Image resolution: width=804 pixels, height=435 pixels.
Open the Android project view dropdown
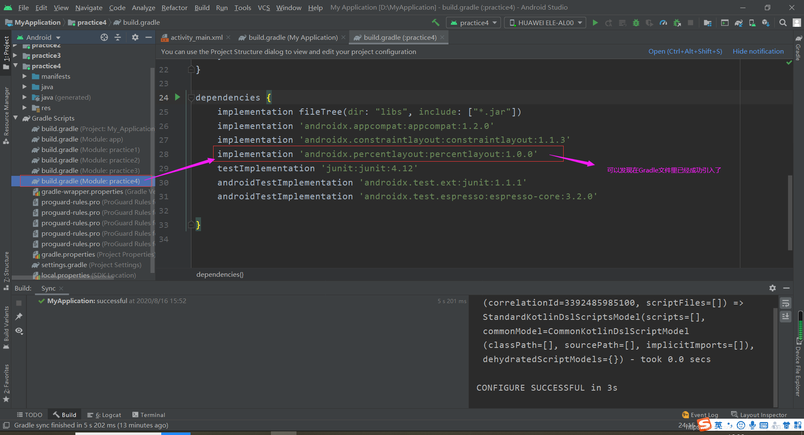click(39, 37)
